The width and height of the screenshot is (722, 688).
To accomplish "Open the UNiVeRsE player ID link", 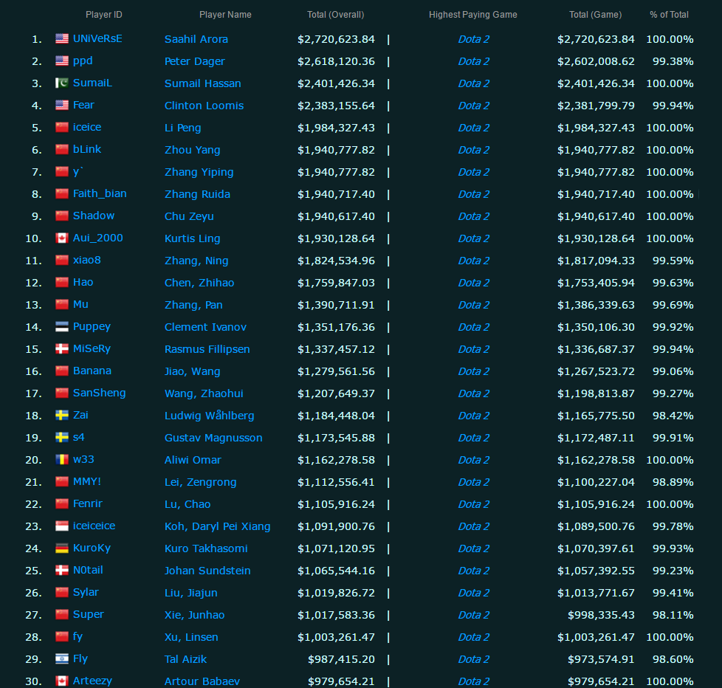I will coord(97,38).
